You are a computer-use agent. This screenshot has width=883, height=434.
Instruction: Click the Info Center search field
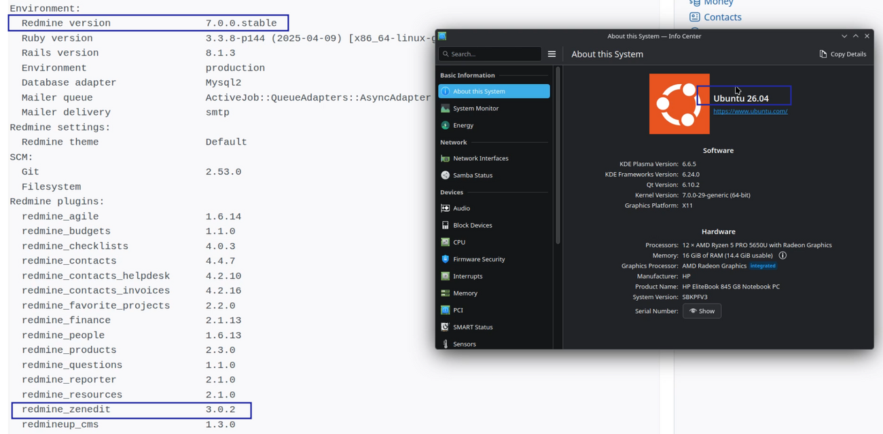tap(490, 54)
